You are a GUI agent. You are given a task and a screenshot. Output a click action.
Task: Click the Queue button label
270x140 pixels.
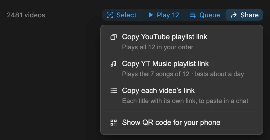[x=210, y=15]
